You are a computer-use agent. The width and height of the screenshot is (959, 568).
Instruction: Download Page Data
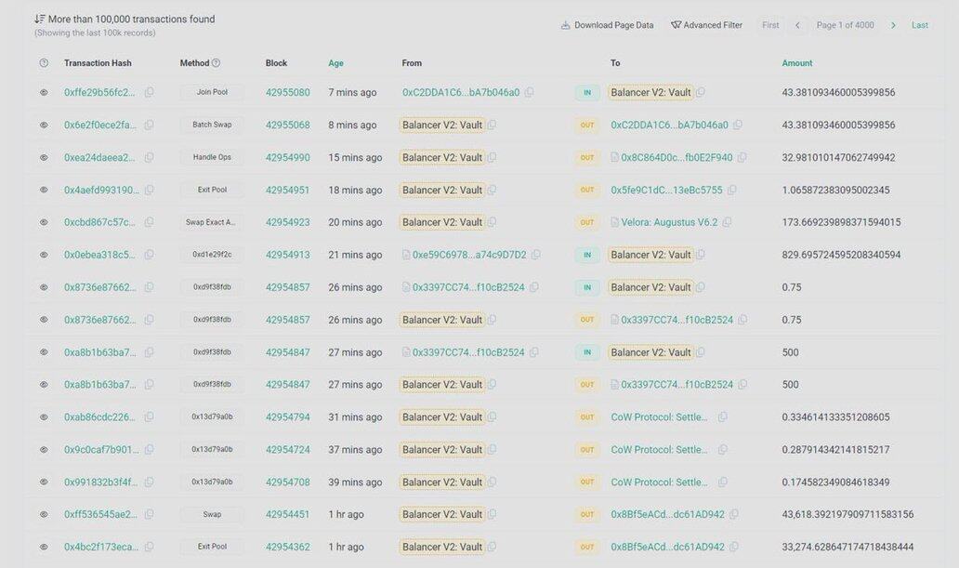(x=607, y=25)
